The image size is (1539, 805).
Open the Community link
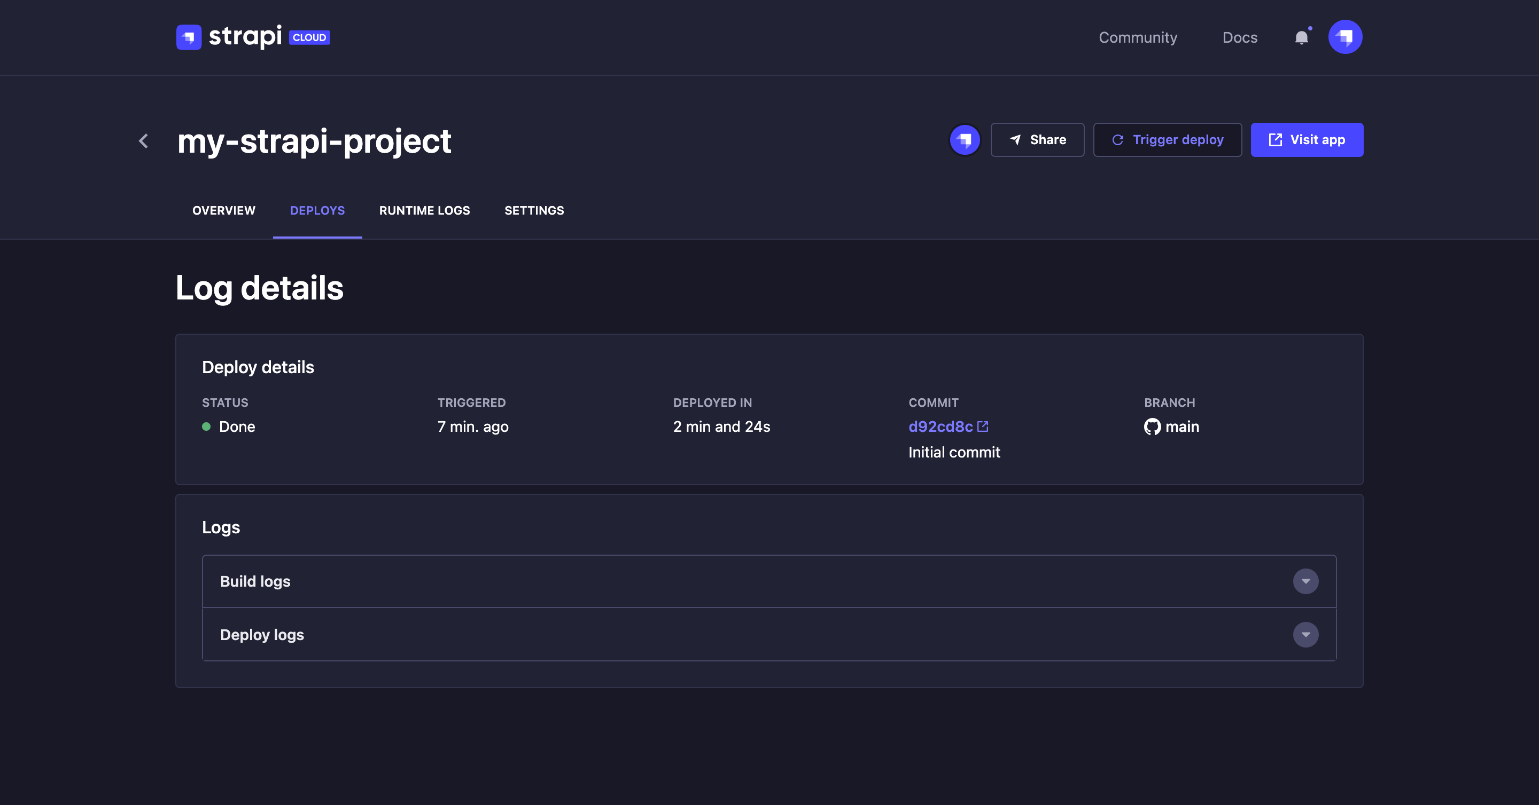[x=1138, y=37]
